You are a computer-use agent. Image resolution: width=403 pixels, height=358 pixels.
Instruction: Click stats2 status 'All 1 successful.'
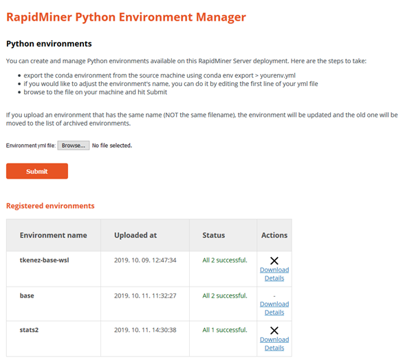tap(225, 330)
